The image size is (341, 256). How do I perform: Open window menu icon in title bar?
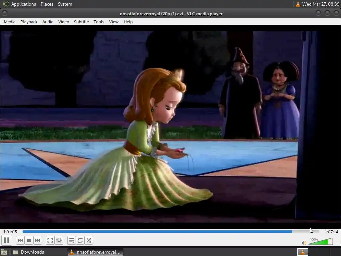[x=5, y=13]
